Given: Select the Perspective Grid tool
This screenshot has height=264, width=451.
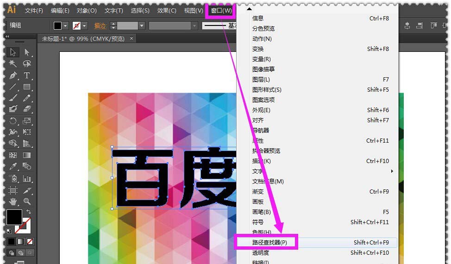Looking at the screenshot, I should tap(27, 143).
